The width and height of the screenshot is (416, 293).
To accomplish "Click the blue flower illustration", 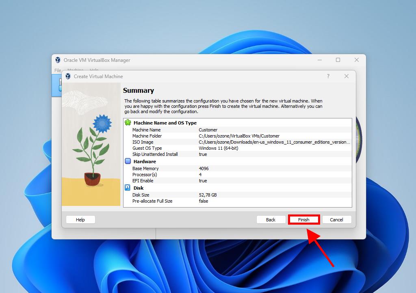I will pos(102,122).
